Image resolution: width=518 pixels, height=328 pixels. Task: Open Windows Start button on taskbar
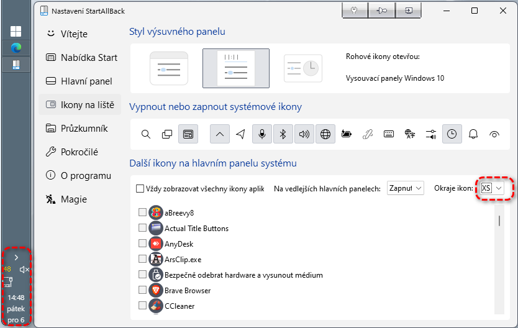(x=16, y=32)
